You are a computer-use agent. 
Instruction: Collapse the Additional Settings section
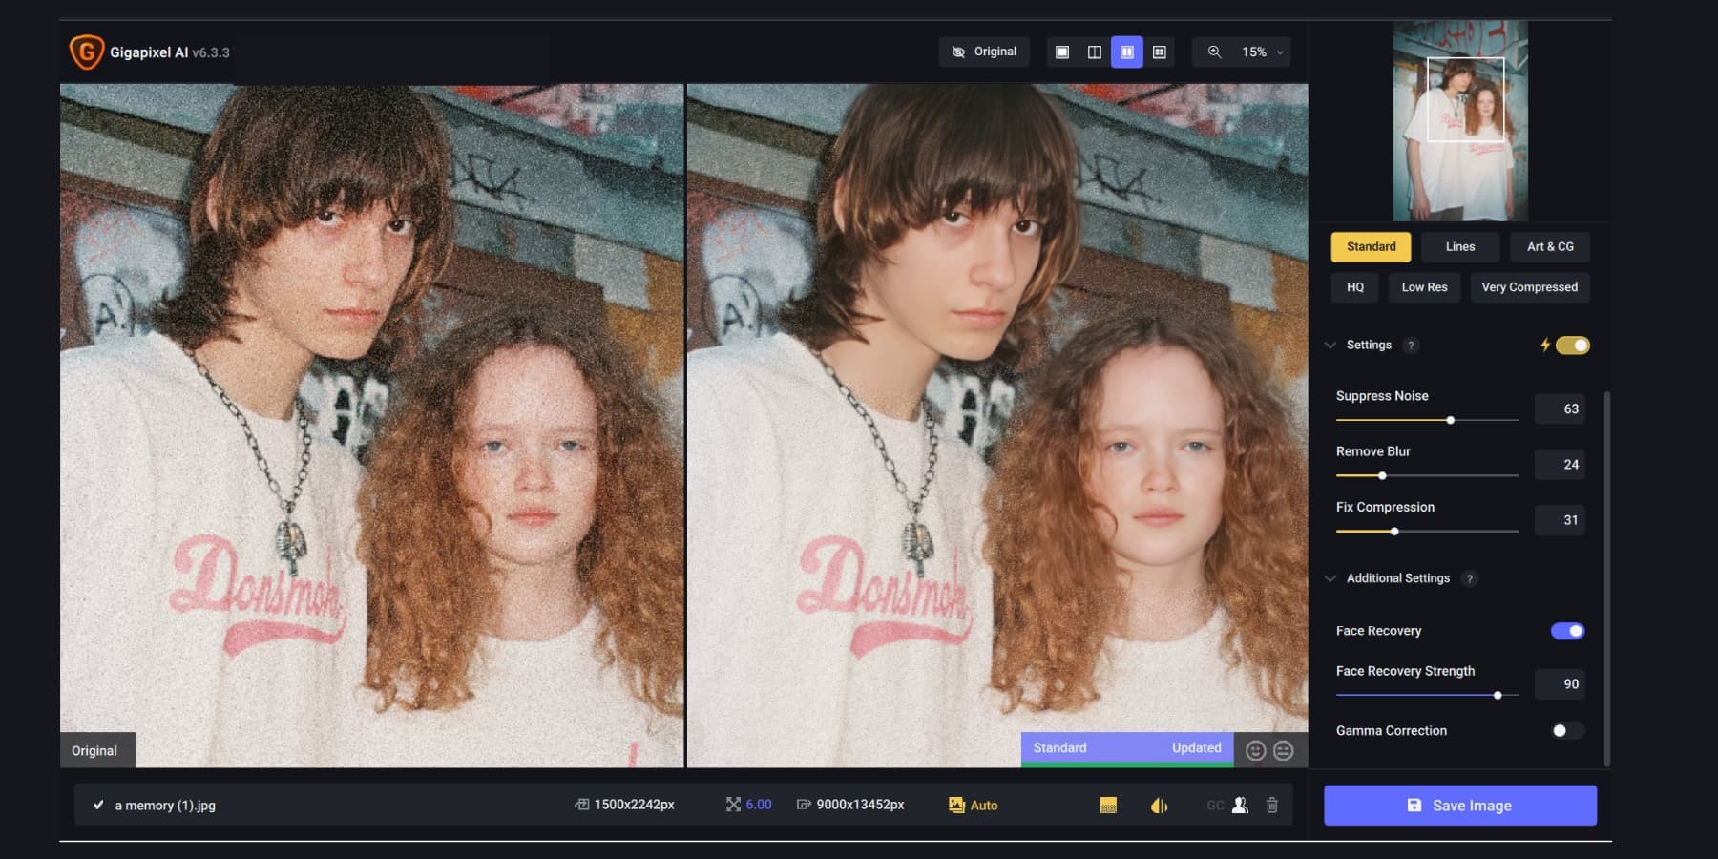(x=1330, y=577)
